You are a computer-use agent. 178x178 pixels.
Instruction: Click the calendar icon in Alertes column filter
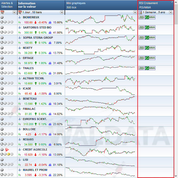[2, 12]
